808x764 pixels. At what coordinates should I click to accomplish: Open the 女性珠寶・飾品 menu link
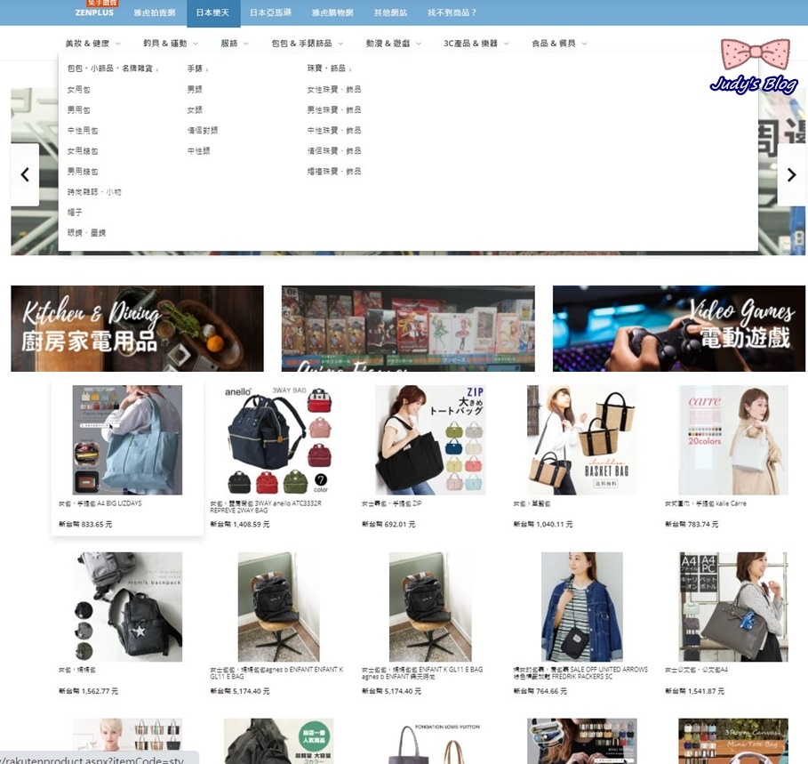pos(334,90)
